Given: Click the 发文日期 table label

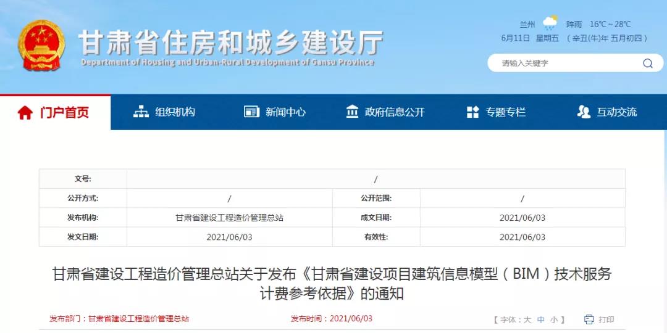Looking at the screenshot, I should (x=83, y=237).
